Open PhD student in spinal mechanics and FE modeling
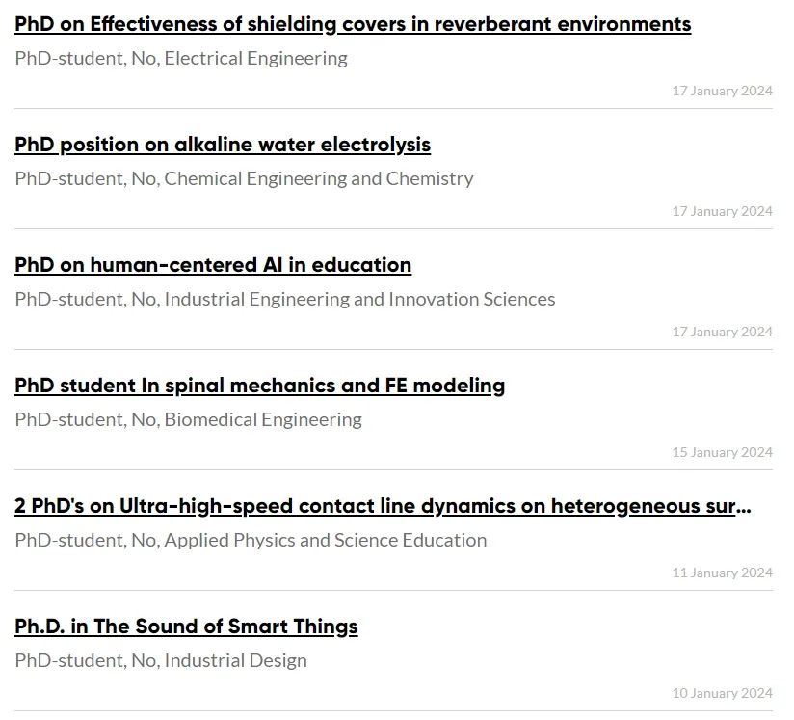Viewport: 794px width, 720px height. pos(259,386)
